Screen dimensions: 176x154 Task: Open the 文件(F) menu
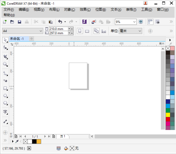[x=9, y=10]
